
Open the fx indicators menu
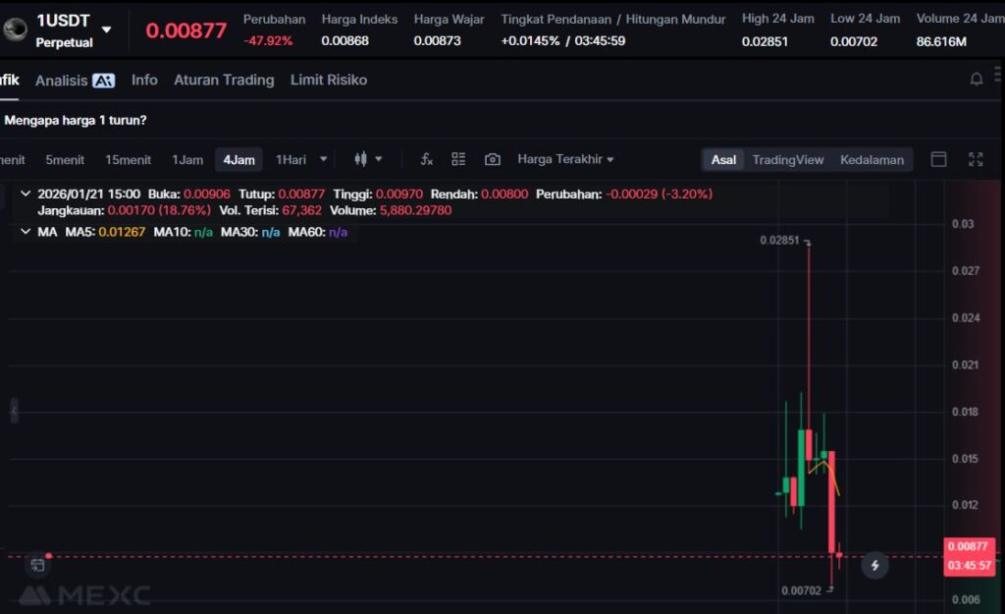pyautogui.click(x=426, y=159)
